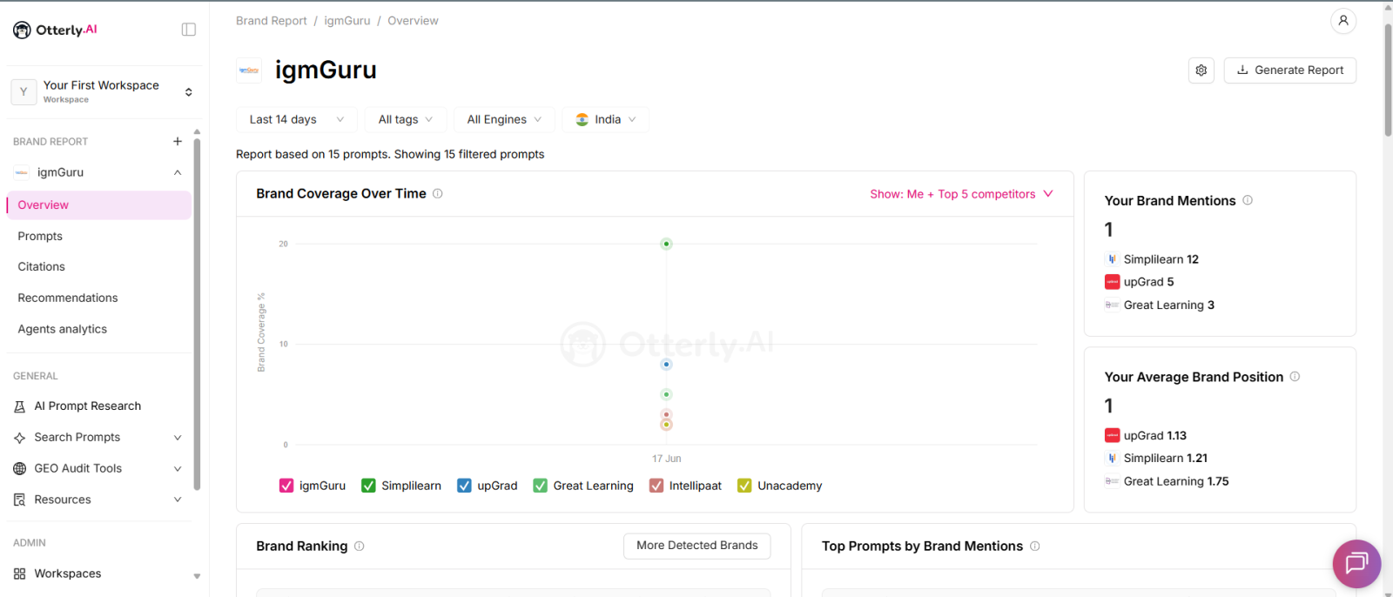Click Great Learning logo in Brand Mentions
The height and width of the screenshot is (597, 1393).
[x=1112, y=305]
